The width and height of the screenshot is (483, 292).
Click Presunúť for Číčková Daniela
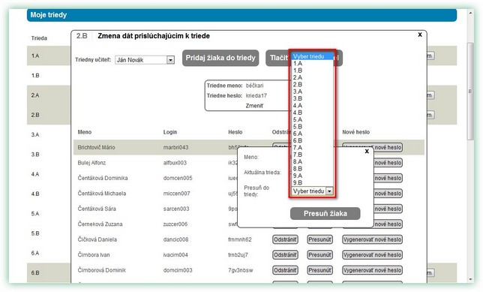tap(319, 239)
